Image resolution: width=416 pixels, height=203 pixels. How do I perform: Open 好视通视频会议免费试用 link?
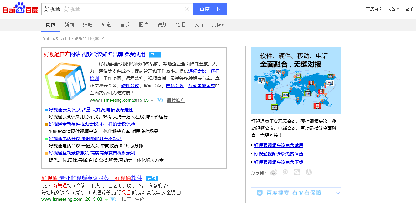click(x=279, y=145)
